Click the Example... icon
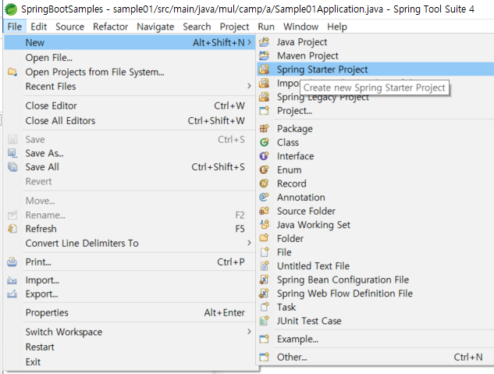This screenshot has width=494, height=374. click(x=264, y=339)
